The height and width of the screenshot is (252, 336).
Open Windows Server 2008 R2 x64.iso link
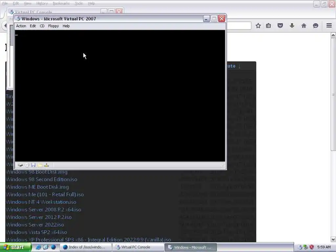coord(44,210)
